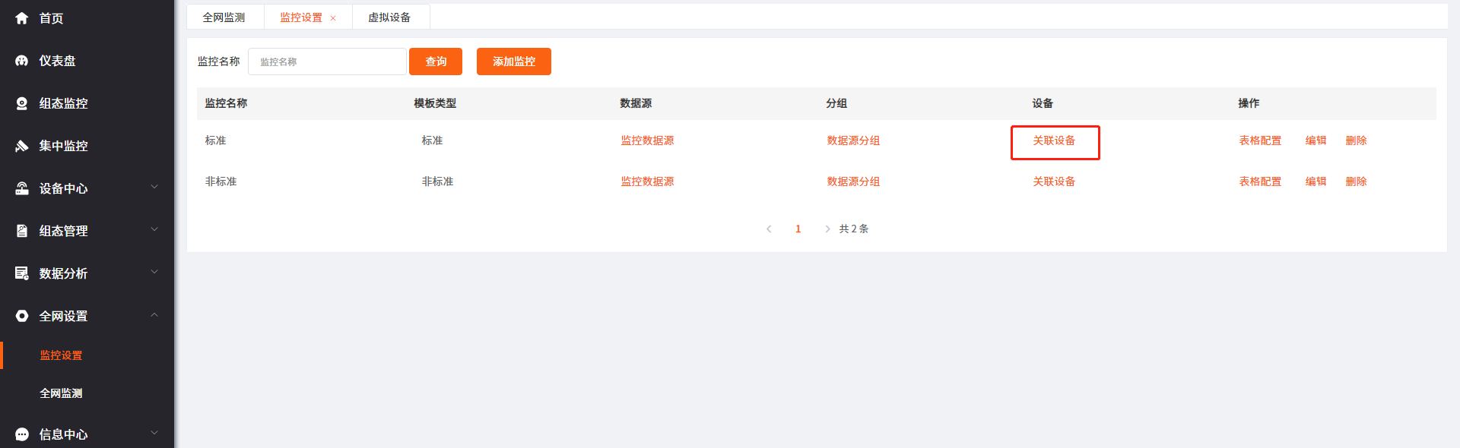Expand the 设备中心 menu chevron
The height and width of the screenshot is (448, 1460).
click(x=154, y=187)
